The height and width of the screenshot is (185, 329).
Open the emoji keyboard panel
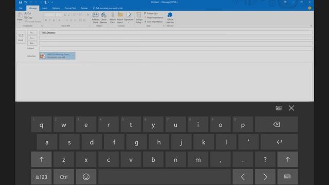tap(86, 177)
